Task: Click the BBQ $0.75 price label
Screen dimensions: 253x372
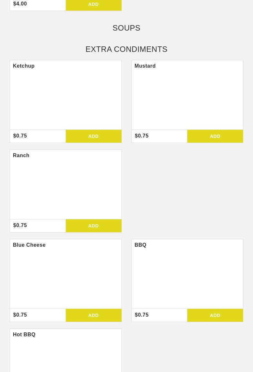Action: pyautogui.click(x=142, y=315)
